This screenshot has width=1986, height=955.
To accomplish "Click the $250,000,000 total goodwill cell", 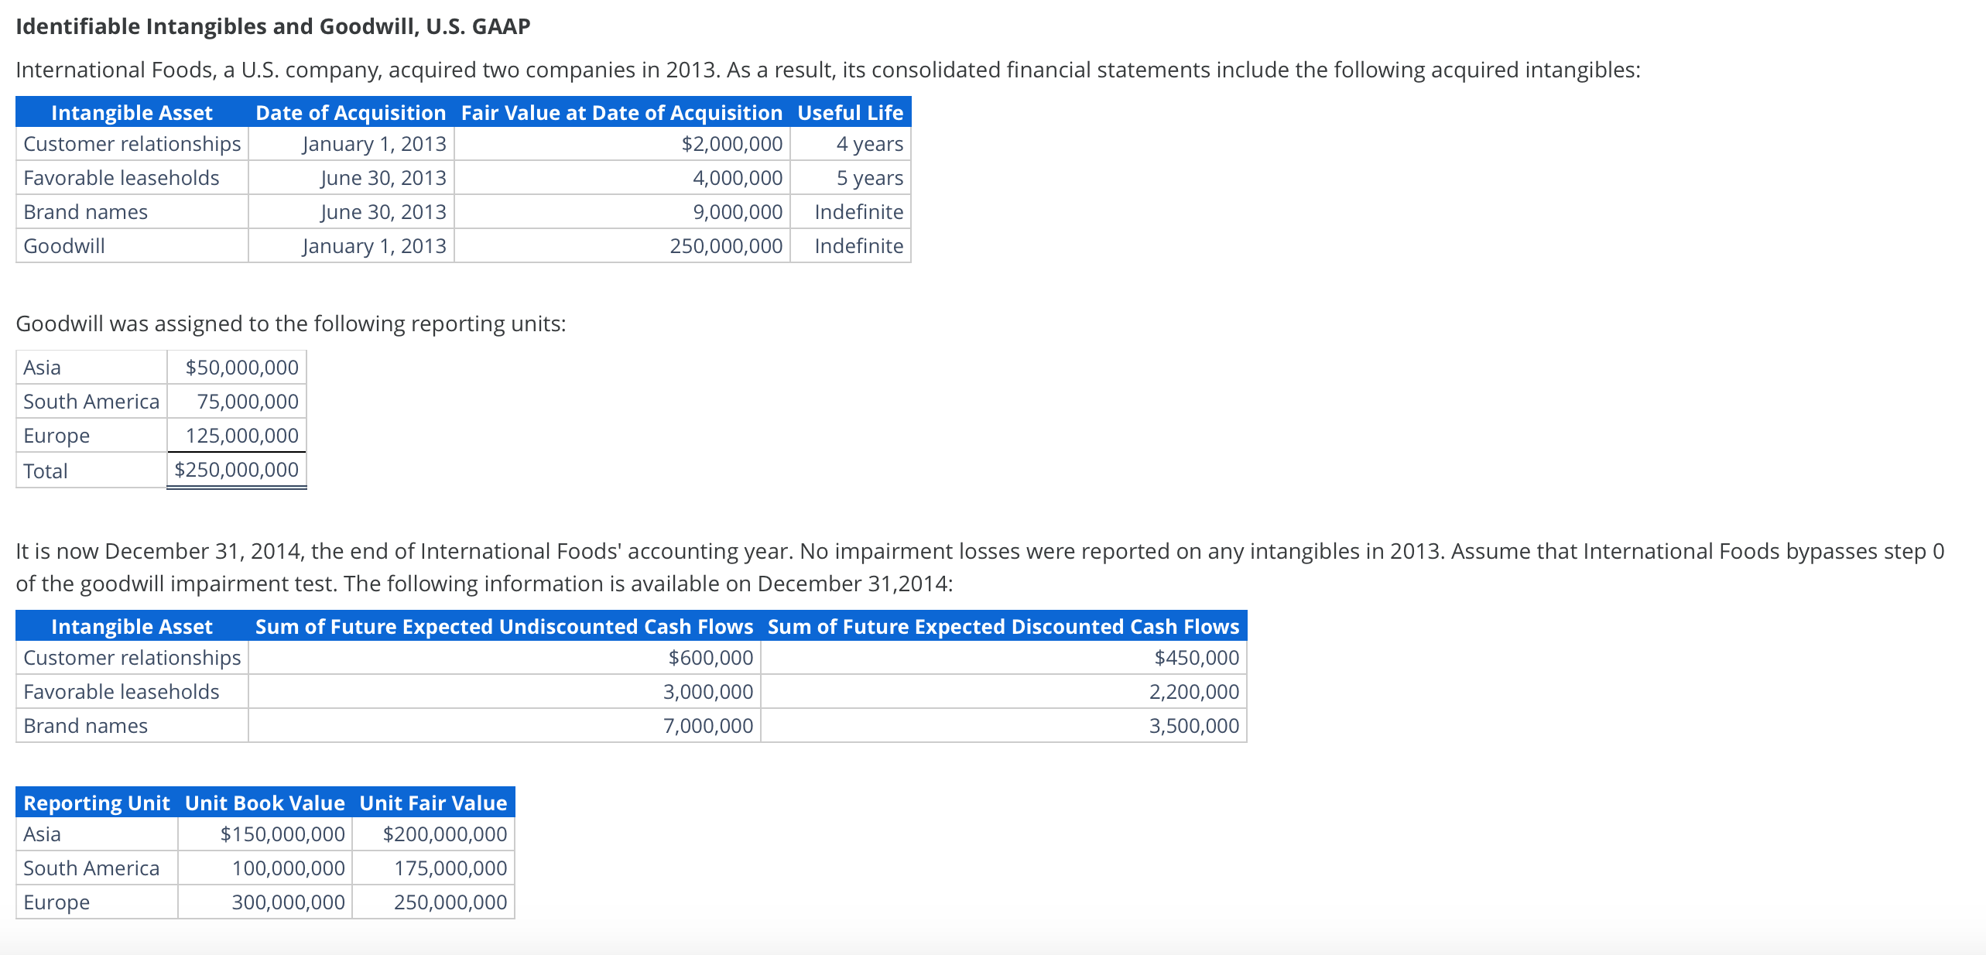I will click(x=236, y=470).
